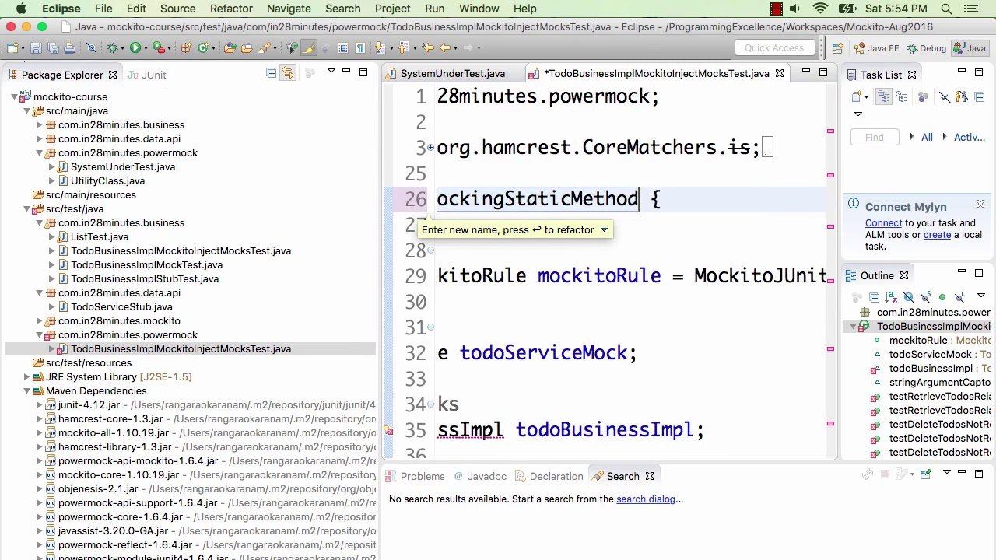Toggle Hide Static Members in Outline
This screenshot has height=560, width=996.
[925, 297]
